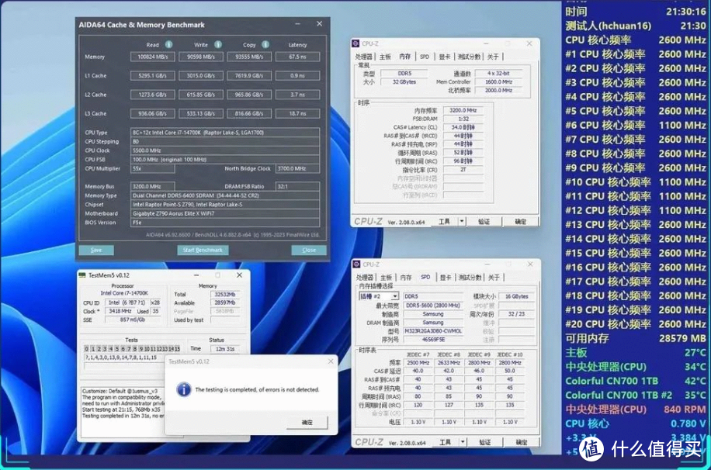Click the sidebar entry #6 CPU 核心频率 1100 MHz
Viewport: 711px width, 470px height.
(635, 125)
